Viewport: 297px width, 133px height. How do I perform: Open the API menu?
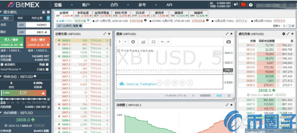tap(169, 5)
